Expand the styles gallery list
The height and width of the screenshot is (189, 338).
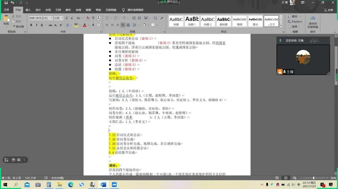point(281,25)
